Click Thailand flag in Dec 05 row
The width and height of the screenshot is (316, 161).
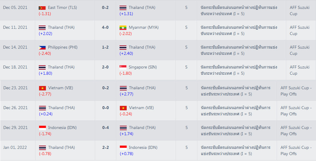[x=123, y=8]
